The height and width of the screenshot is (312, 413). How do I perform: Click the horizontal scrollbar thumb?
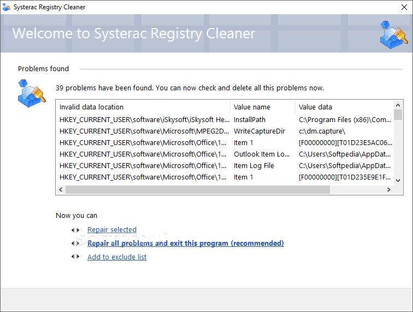pos(198,189)
